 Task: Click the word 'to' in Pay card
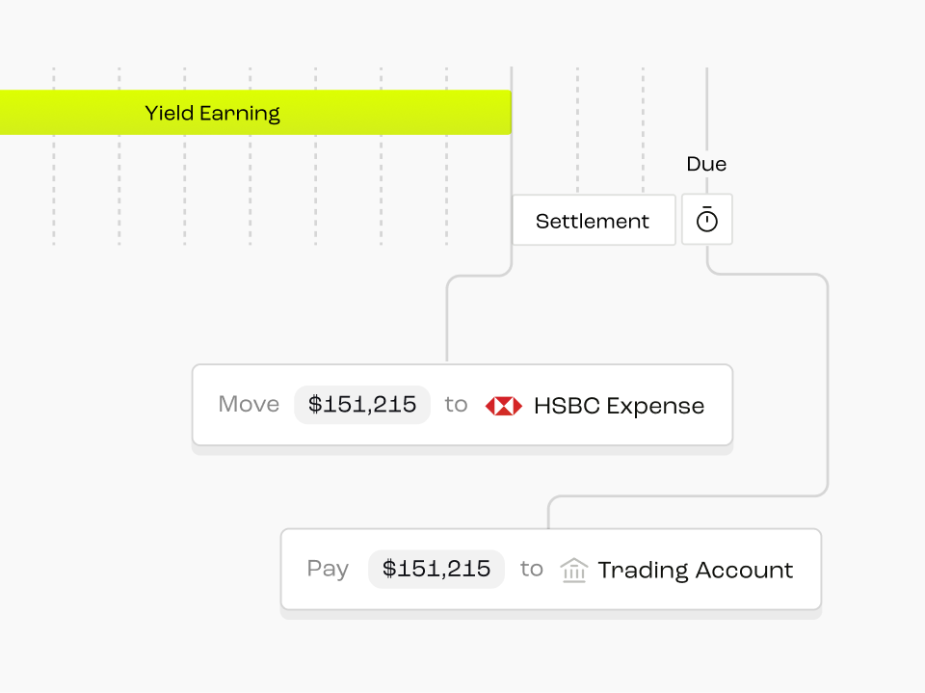[532, 569]
